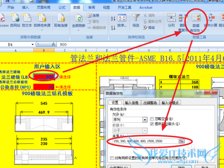The image size is (224, 168).
Task: Open the Acrobat ribbon tab
Action: click(146, 8)
